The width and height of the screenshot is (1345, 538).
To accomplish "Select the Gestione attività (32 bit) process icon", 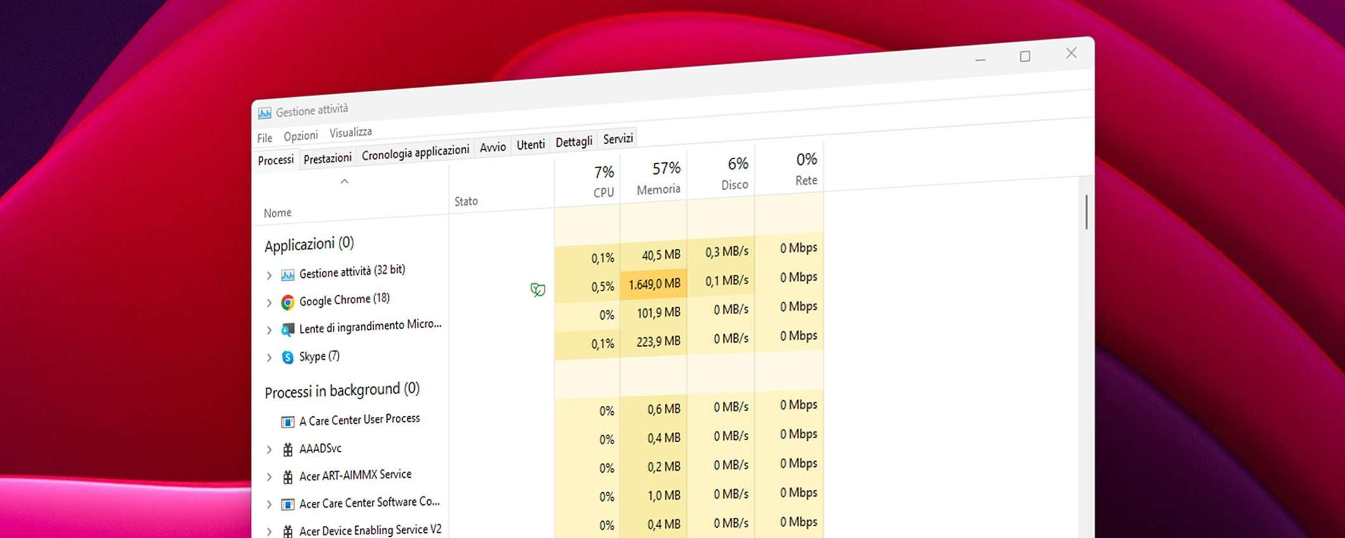I will click(x=287, y=275).
